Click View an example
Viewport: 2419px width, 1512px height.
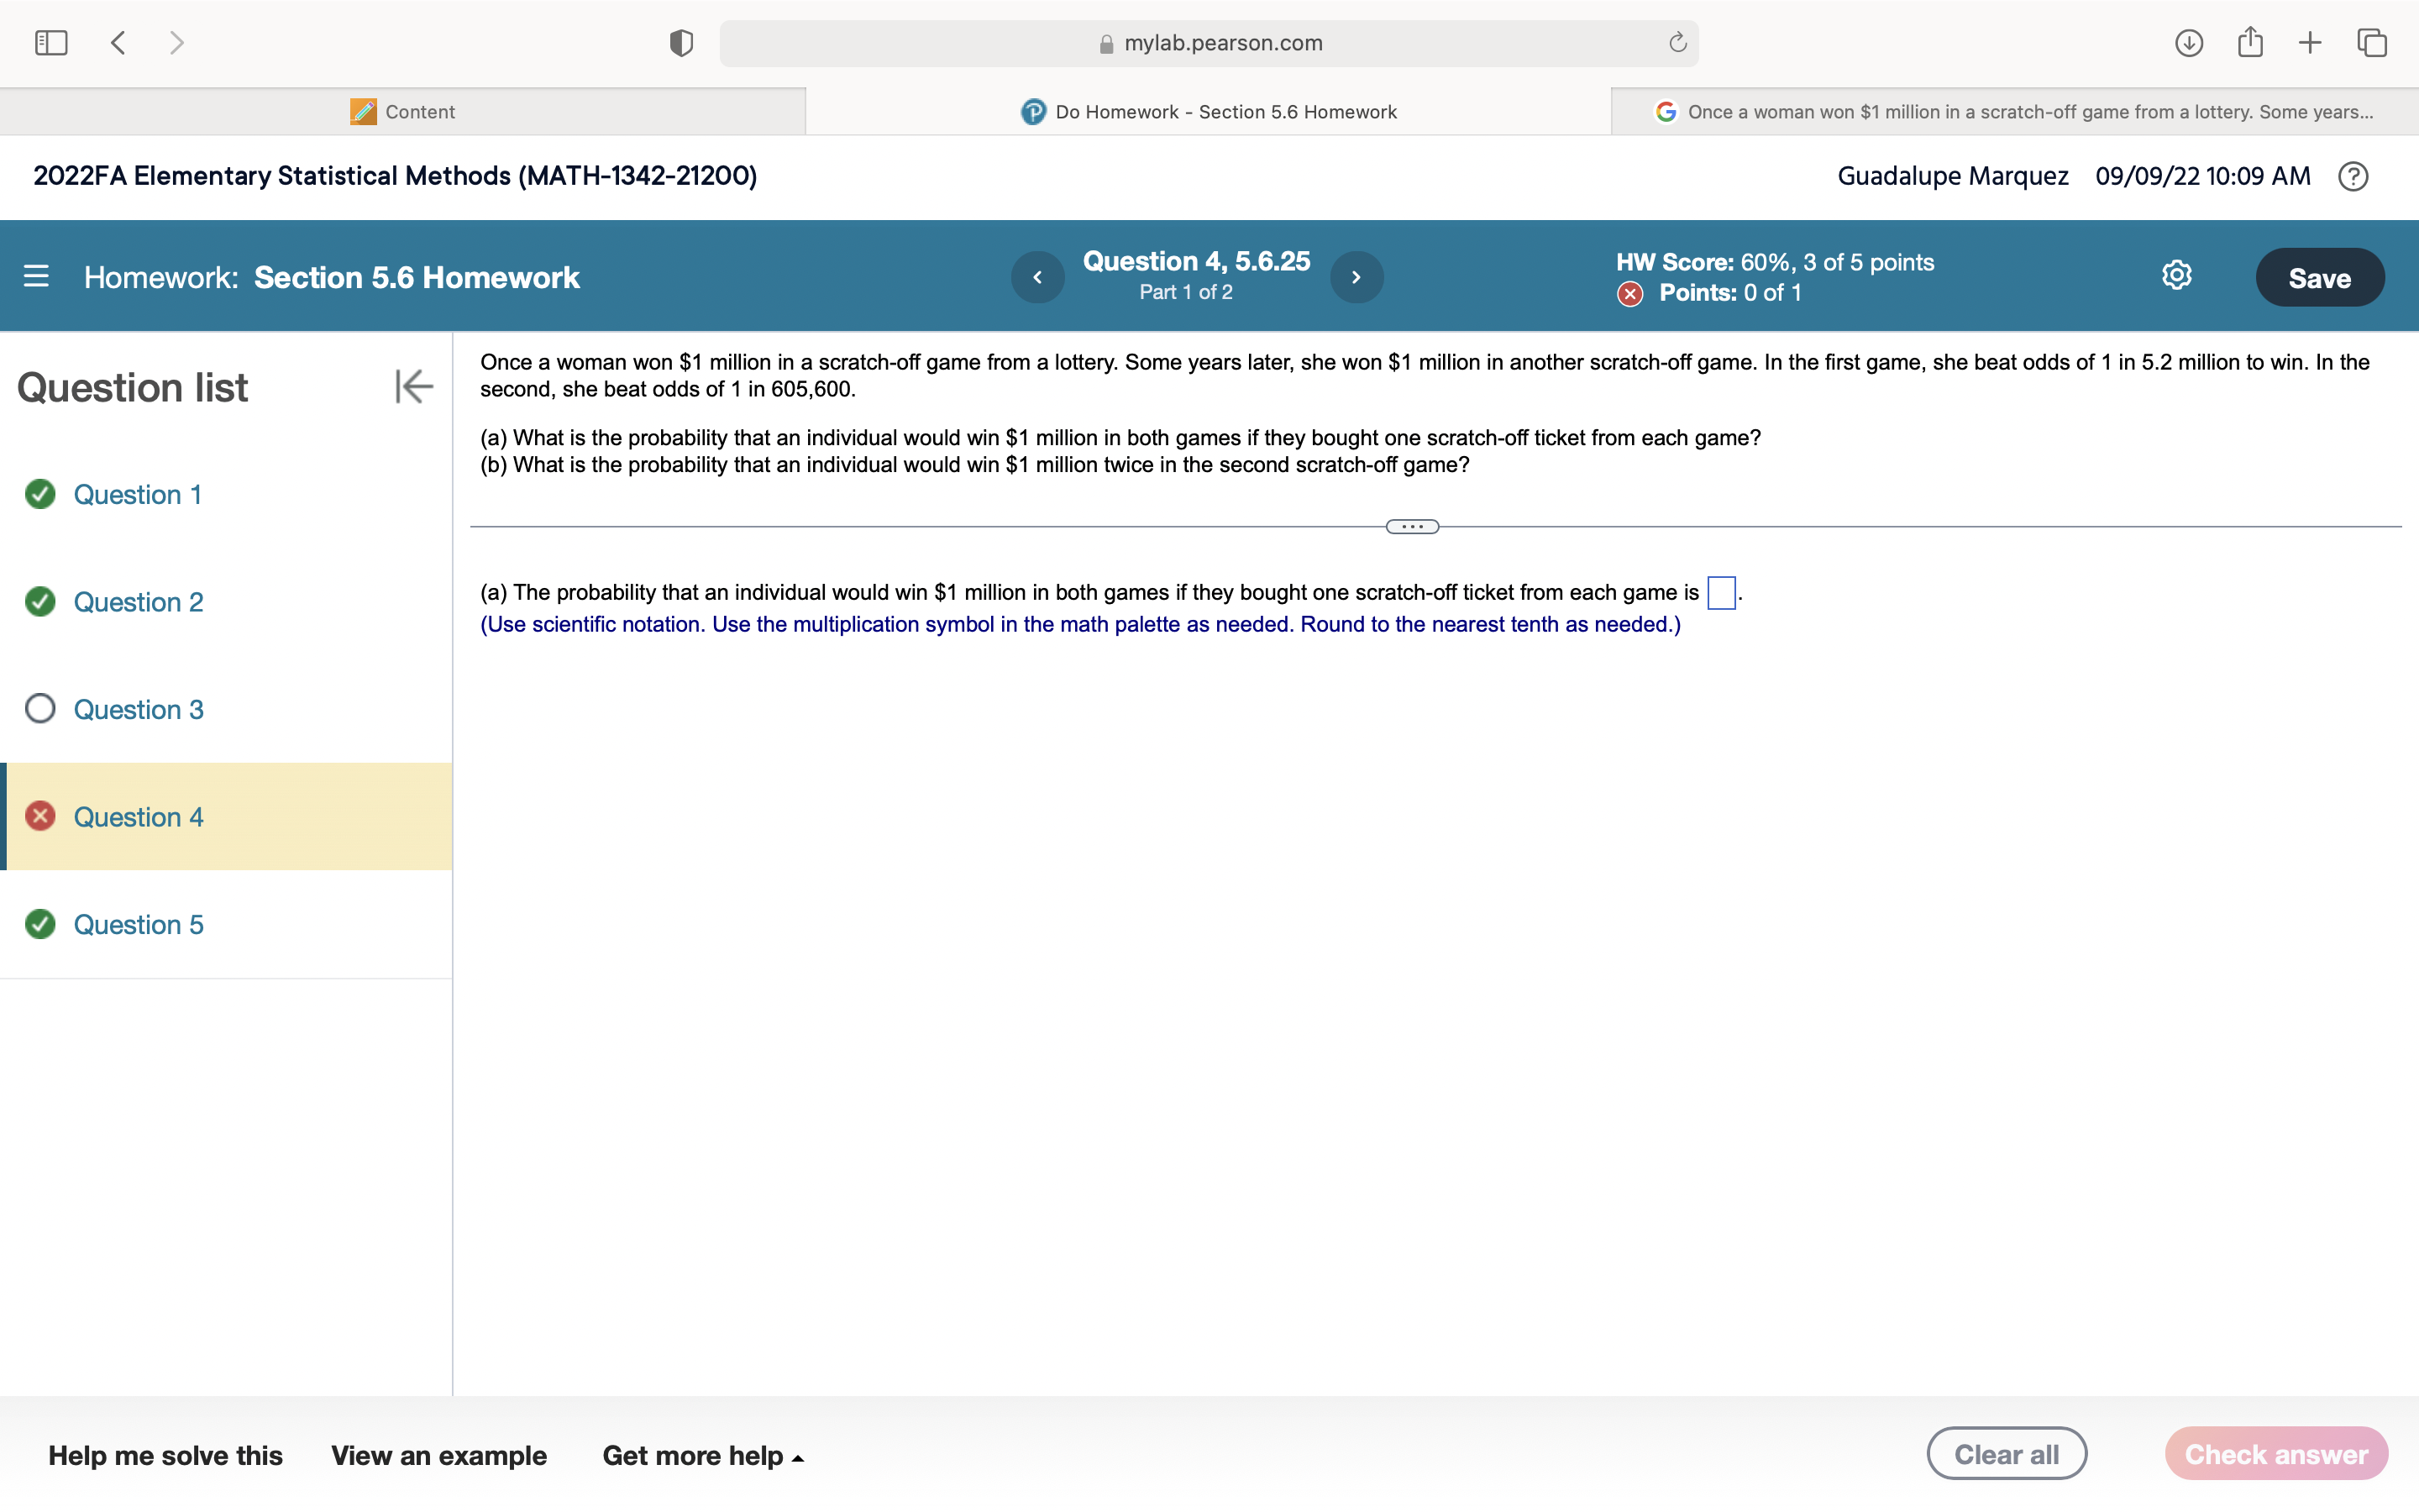click(x=438, y=1456)
